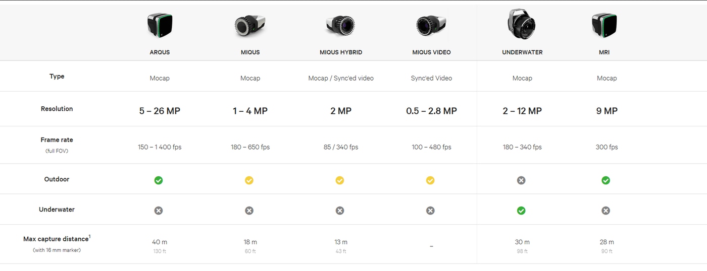Click the yellow outdoor checkmark for MIQUS HYBRID

340,180
